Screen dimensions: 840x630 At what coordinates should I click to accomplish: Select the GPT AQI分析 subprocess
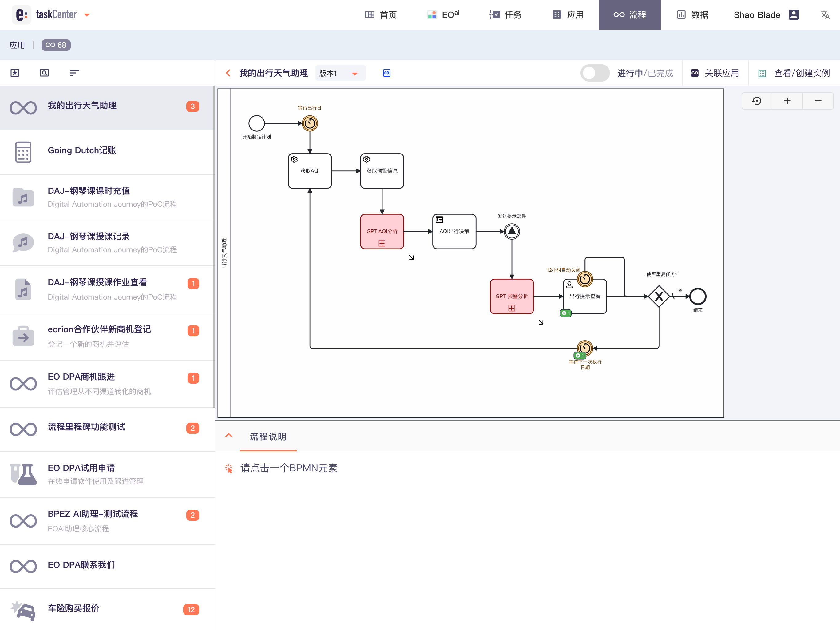point(382,231)
